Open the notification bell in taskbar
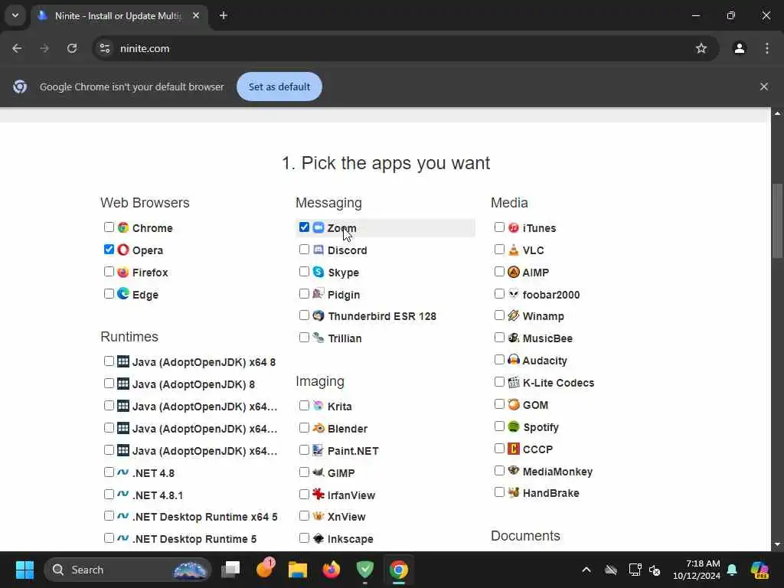The image size is (784, 588). point(732,570)
